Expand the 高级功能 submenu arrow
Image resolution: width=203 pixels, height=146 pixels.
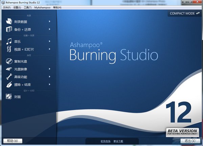(x=50, y=77)
